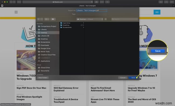The width and height of the screenshot is (175, 106).
Task: Click the Cancel button in the dialog
Action: pos(123,78)
